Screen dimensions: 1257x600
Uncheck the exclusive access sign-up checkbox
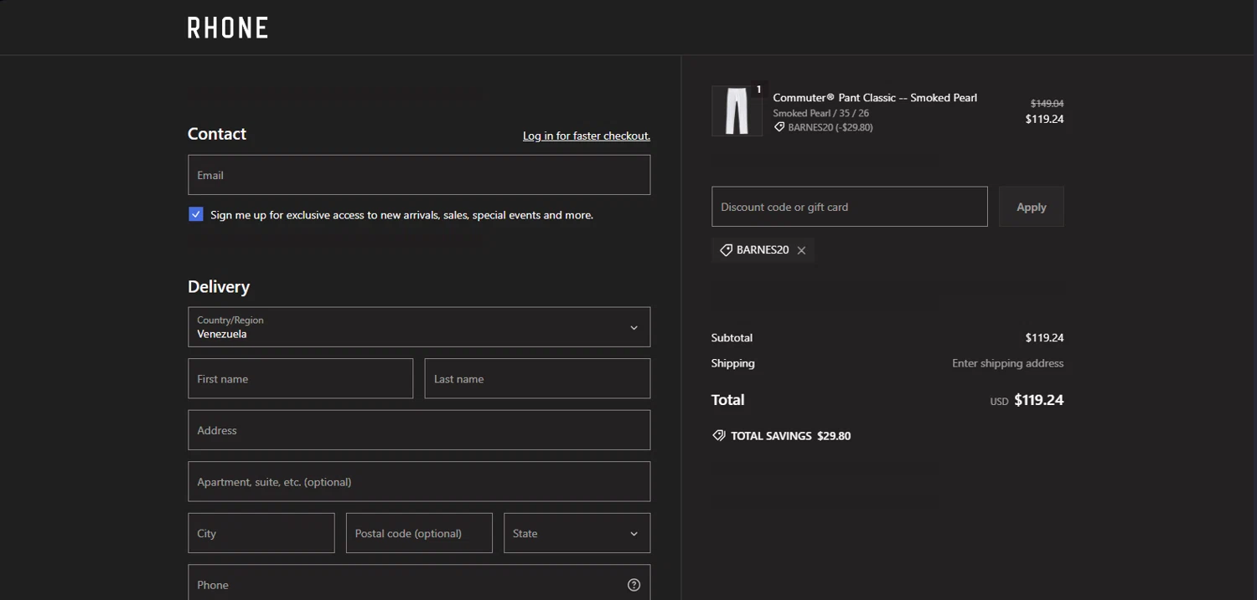click(196, 214)
